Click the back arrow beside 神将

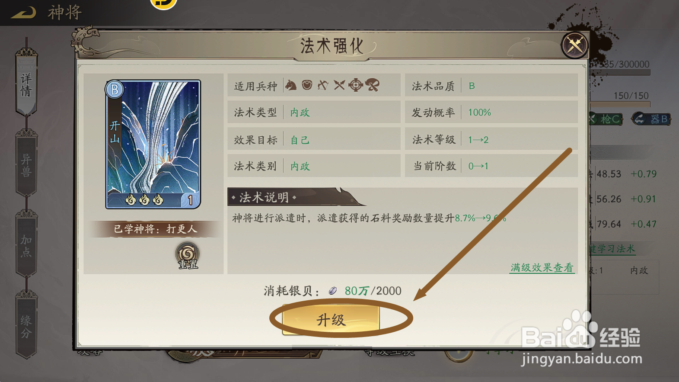24,13
